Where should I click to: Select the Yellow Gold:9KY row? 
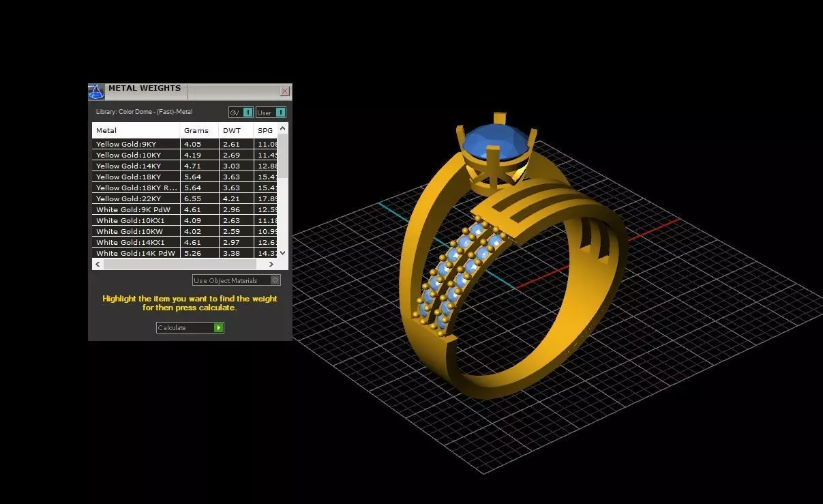click(185, 144)
